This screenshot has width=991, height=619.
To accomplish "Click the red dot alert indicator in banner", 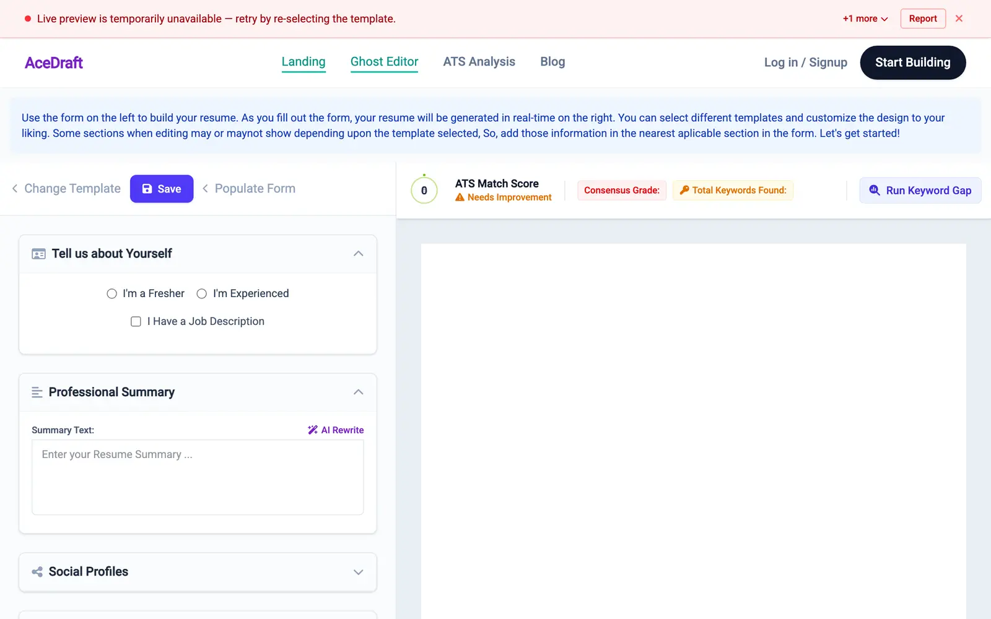I will click(28, 19).
